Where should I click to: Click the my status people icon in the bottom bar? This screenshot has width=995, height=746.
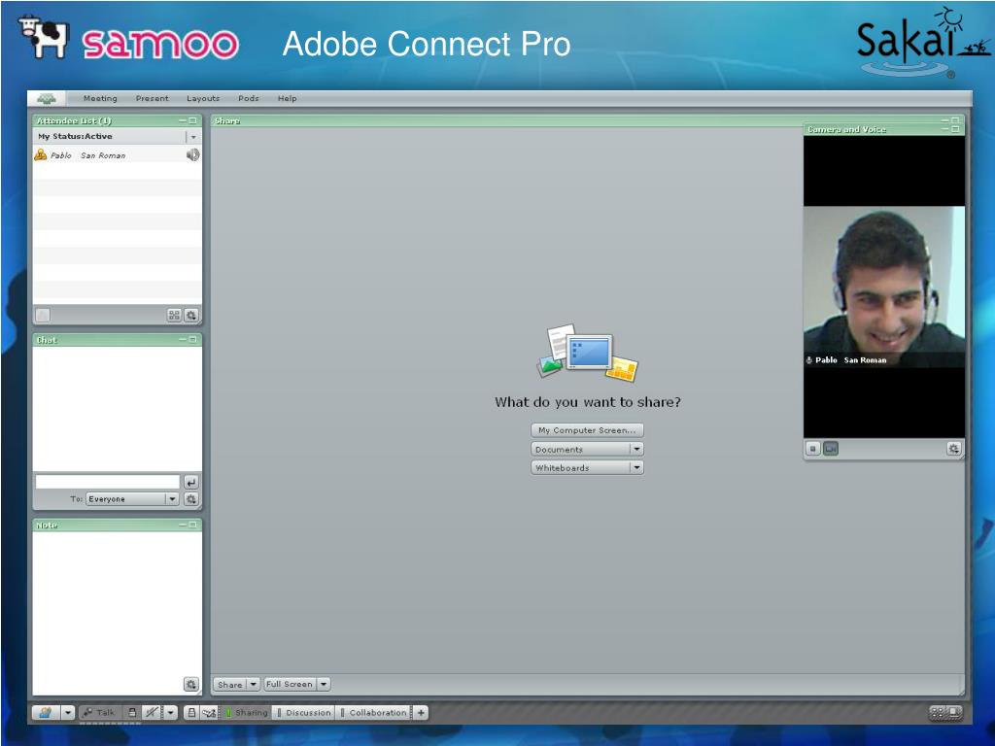click(46, 712)
